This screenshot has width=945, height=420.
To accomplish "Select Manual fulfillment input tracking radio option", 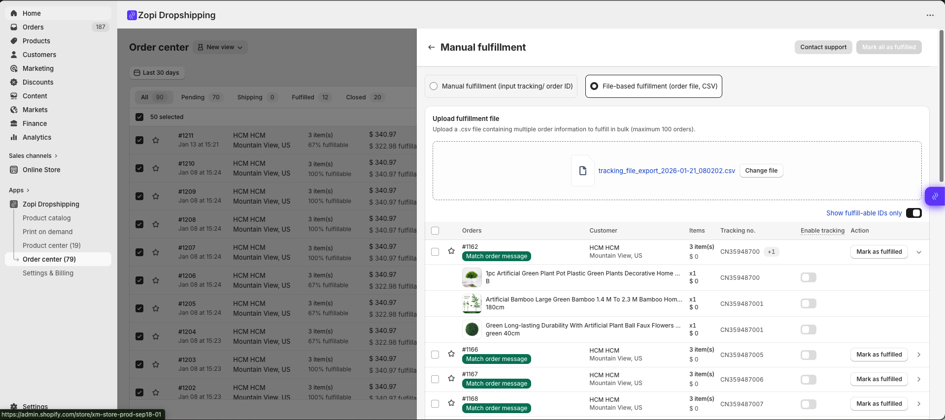I will pos(434,86).
